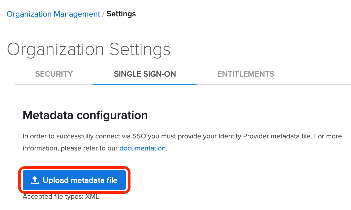Select the SINGLE SIGN-ON tab
The height and width of the screenshot is (210, 351).
[145, 74]
